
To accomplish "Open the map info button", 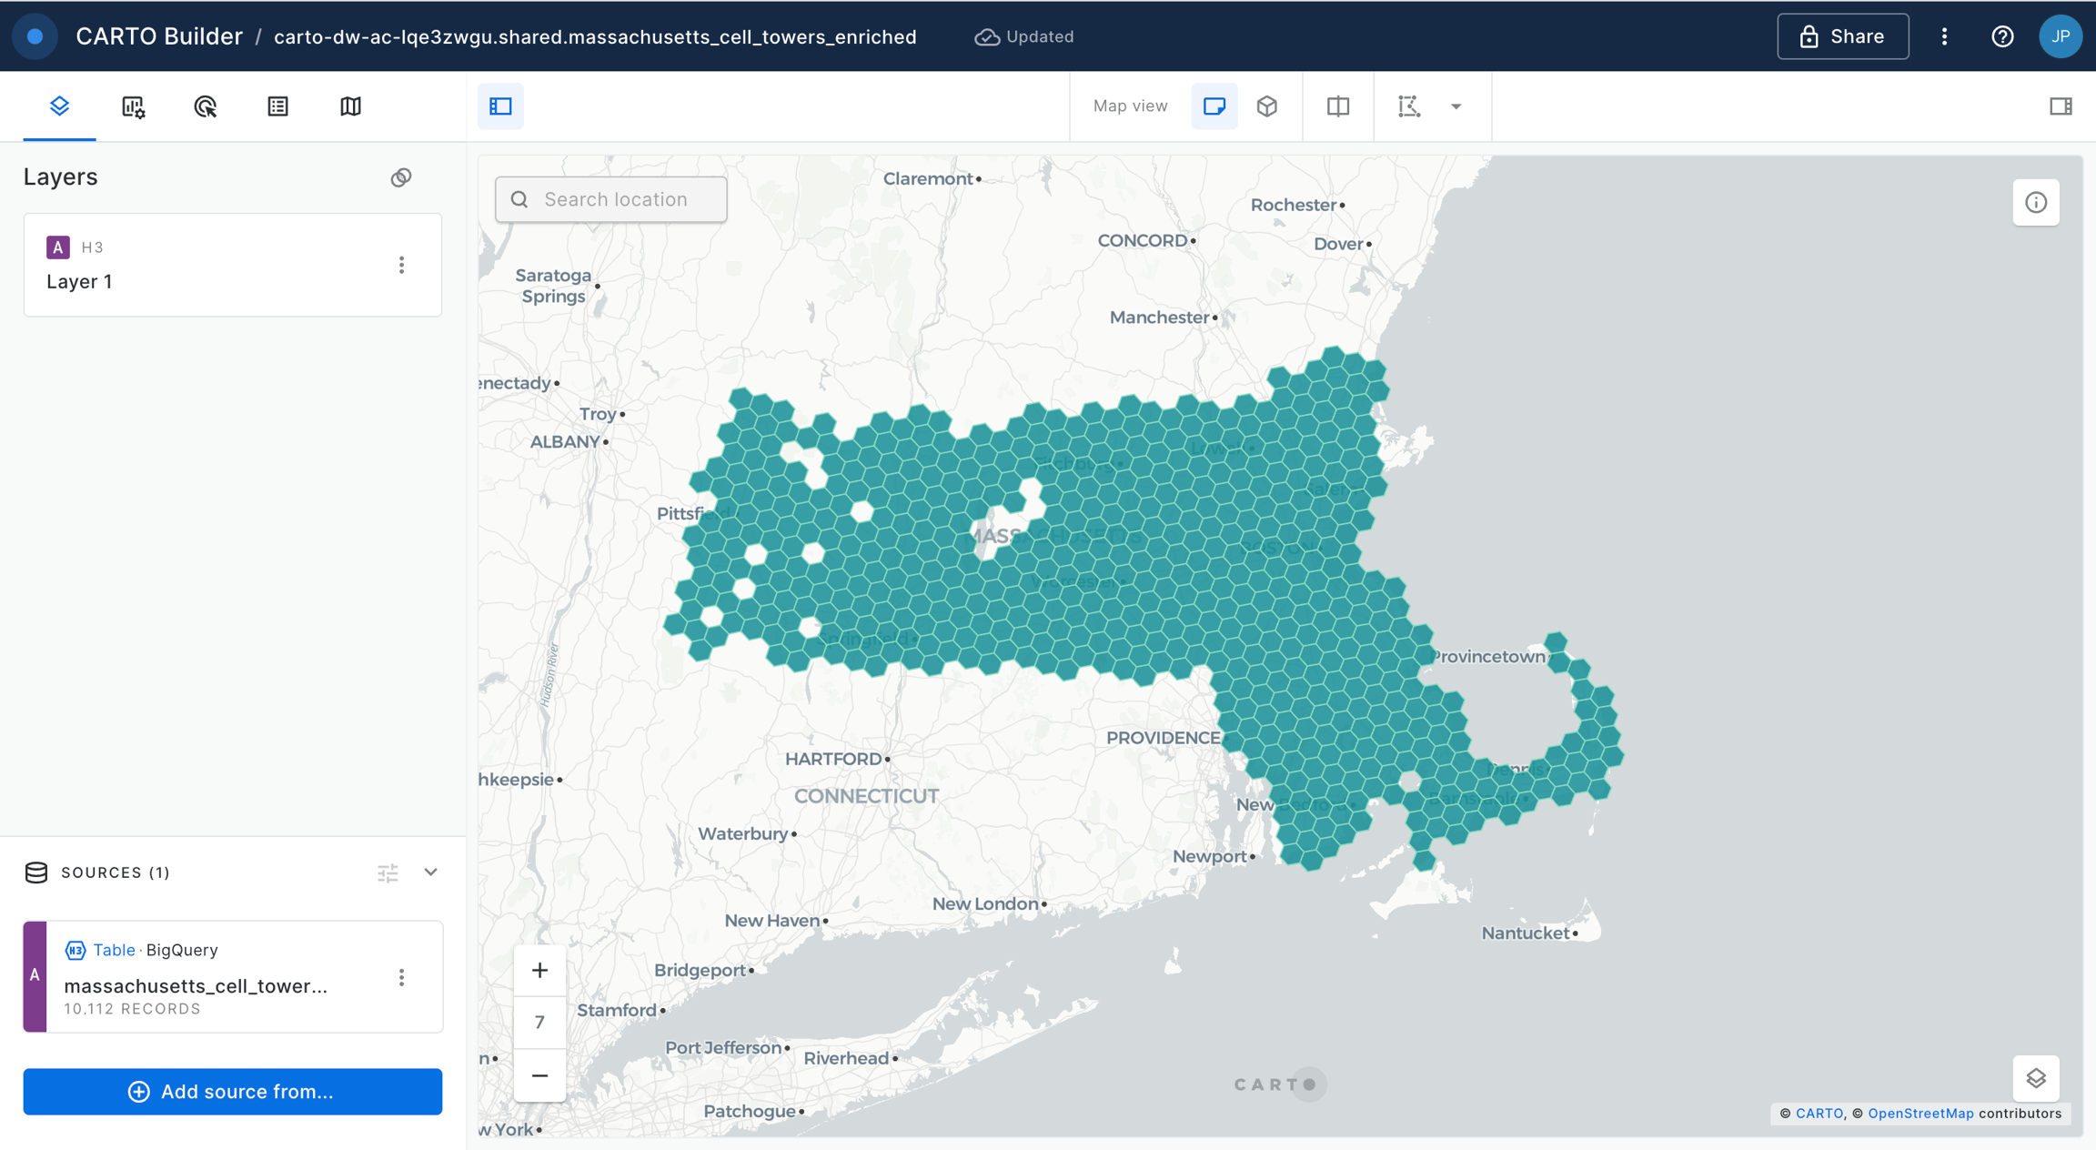I will tap(2036, 202).
